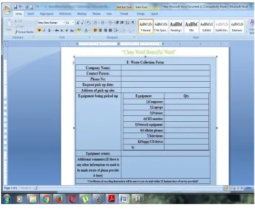Switch to the Mailings tab
255x210 pixels.
(82, 14)
